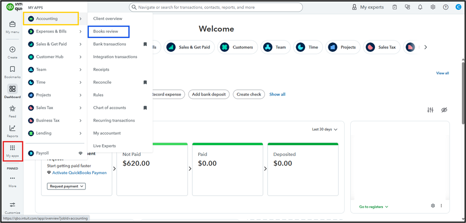Click the registers card gear icon
Screen dimensions: 466x223
433,205
